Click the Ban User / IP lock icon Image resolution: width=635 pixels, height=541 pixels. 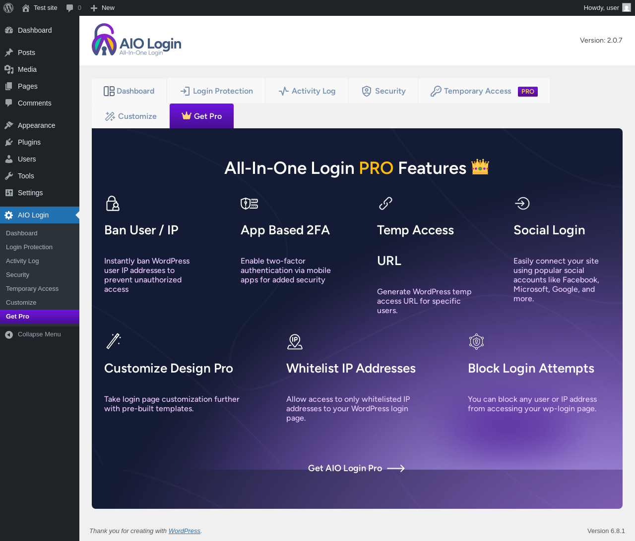point(113,204)
